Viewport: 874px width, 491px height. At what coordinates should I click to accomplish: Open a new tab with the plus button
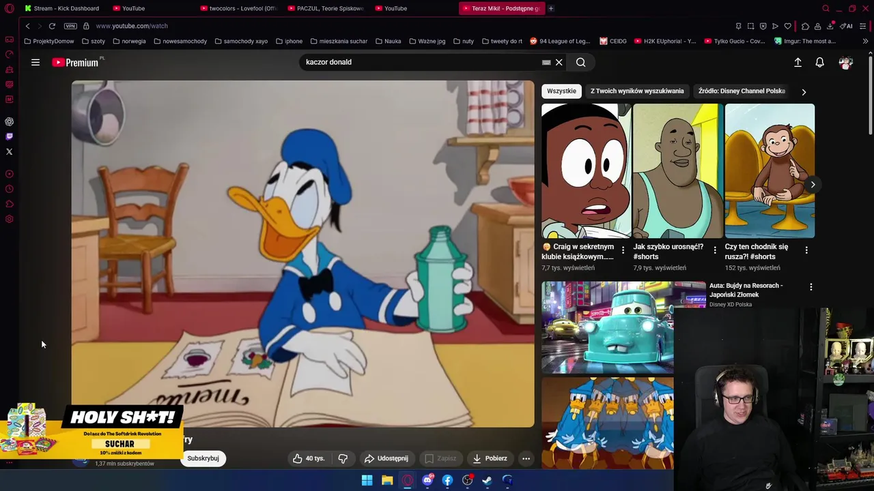(x=551, y=8)
